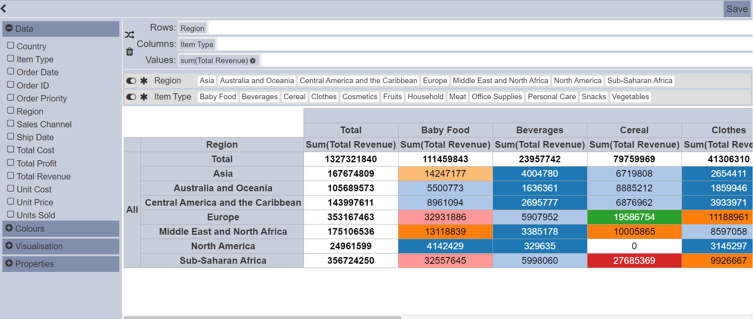Click the All row group label
The height and width of the screenshot is (319, 753).
tap(132, 210)
